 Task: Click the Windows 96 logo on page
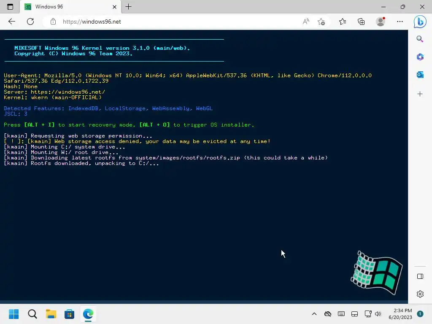click(x=376, y=273)
